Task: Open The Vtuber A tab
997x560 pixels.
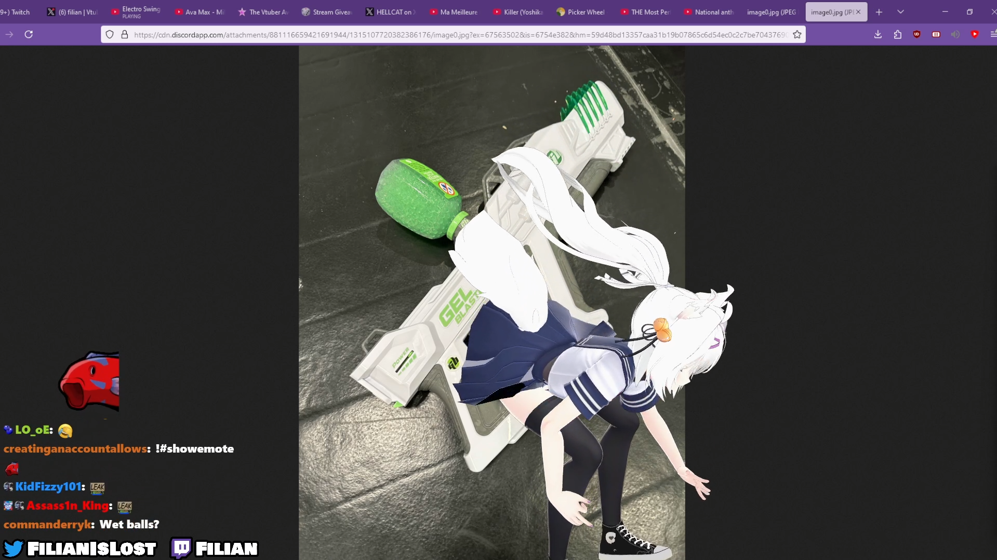Action: (x=263, y=12)
